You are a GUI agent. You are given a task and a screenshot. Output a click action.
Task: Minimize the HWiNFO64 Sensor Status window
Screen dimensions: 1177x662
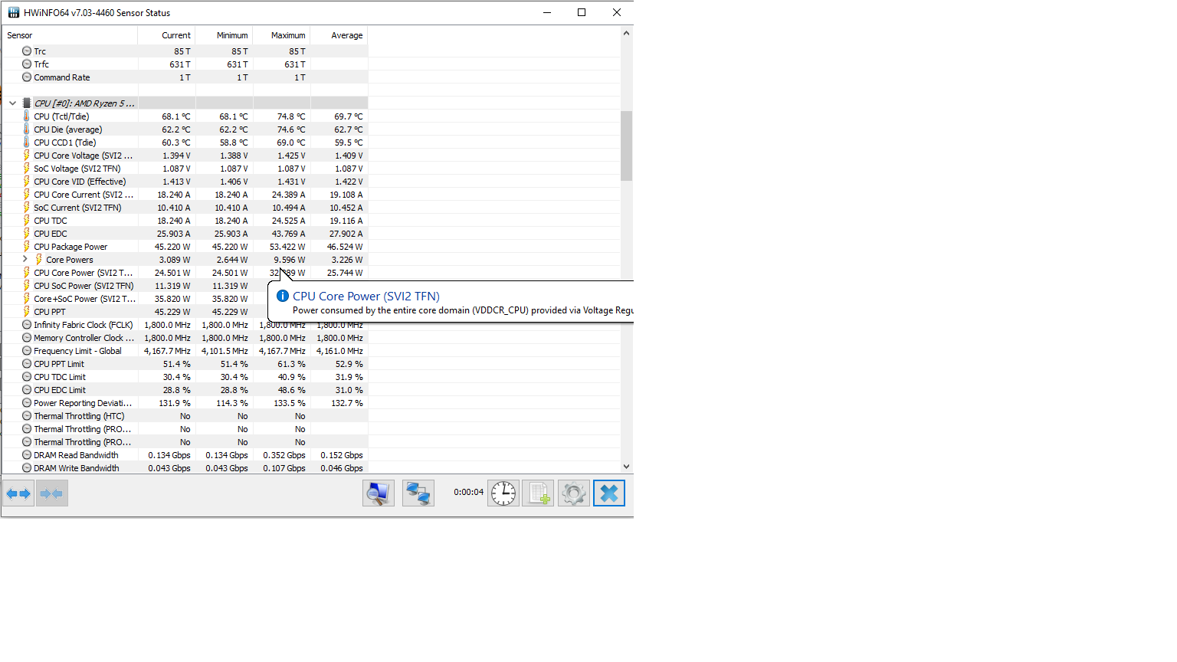(547, 12)
